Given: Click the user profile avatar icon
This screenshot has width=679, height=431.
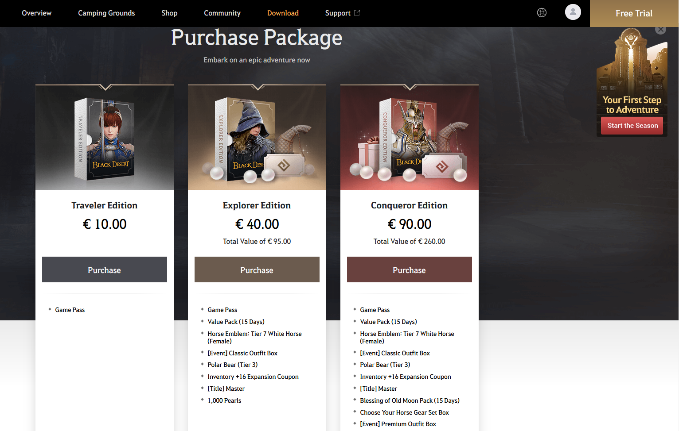Looking at the screenshot, I should point(573,12).
